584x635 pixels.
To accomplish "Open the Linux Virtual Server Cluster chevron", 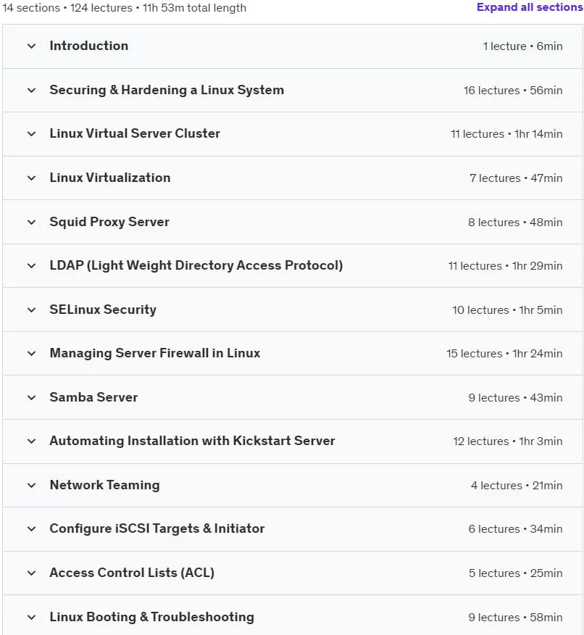I will point(31,134).
